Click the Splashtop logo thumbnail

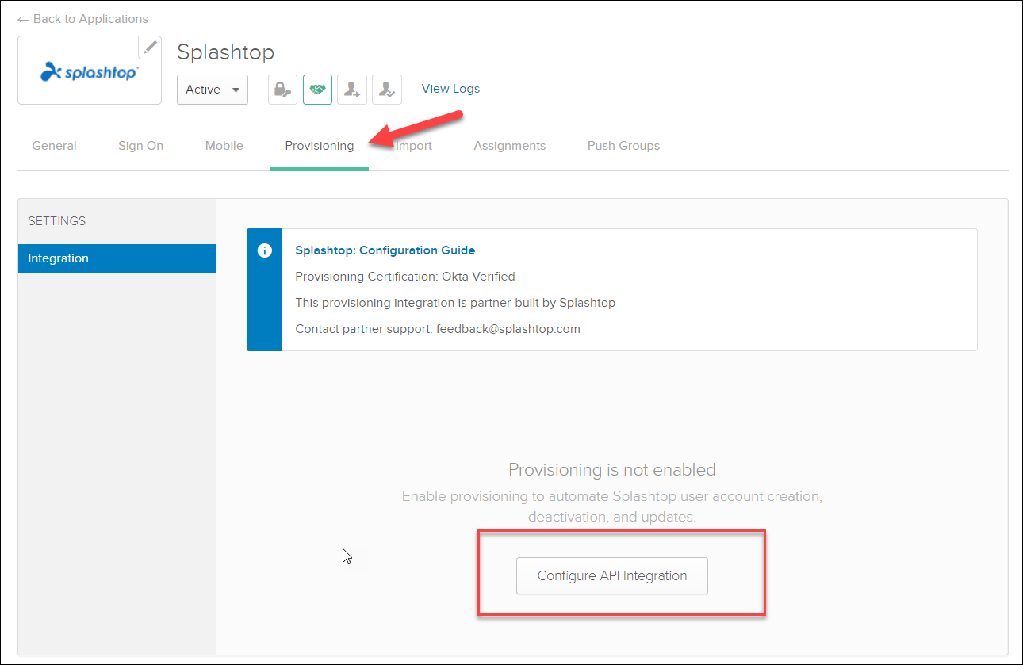click(83, 72)
